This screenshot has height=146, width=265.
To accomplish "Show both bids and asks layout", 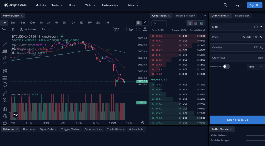I will tap(190, 23).
